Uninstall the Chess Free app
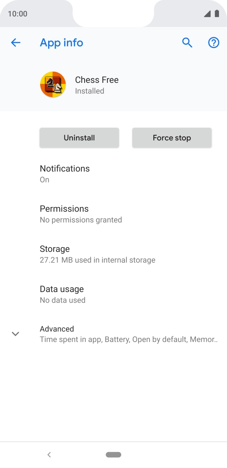Image resolution: width=227 pixels, height=468 pixels. coord(79,138)
